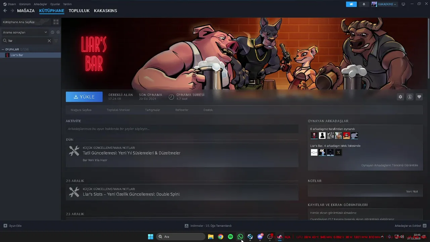Screen dimensions: 430x242
Task: Click Windows taskbar Ara search box
Action: (x=181, y=237)
